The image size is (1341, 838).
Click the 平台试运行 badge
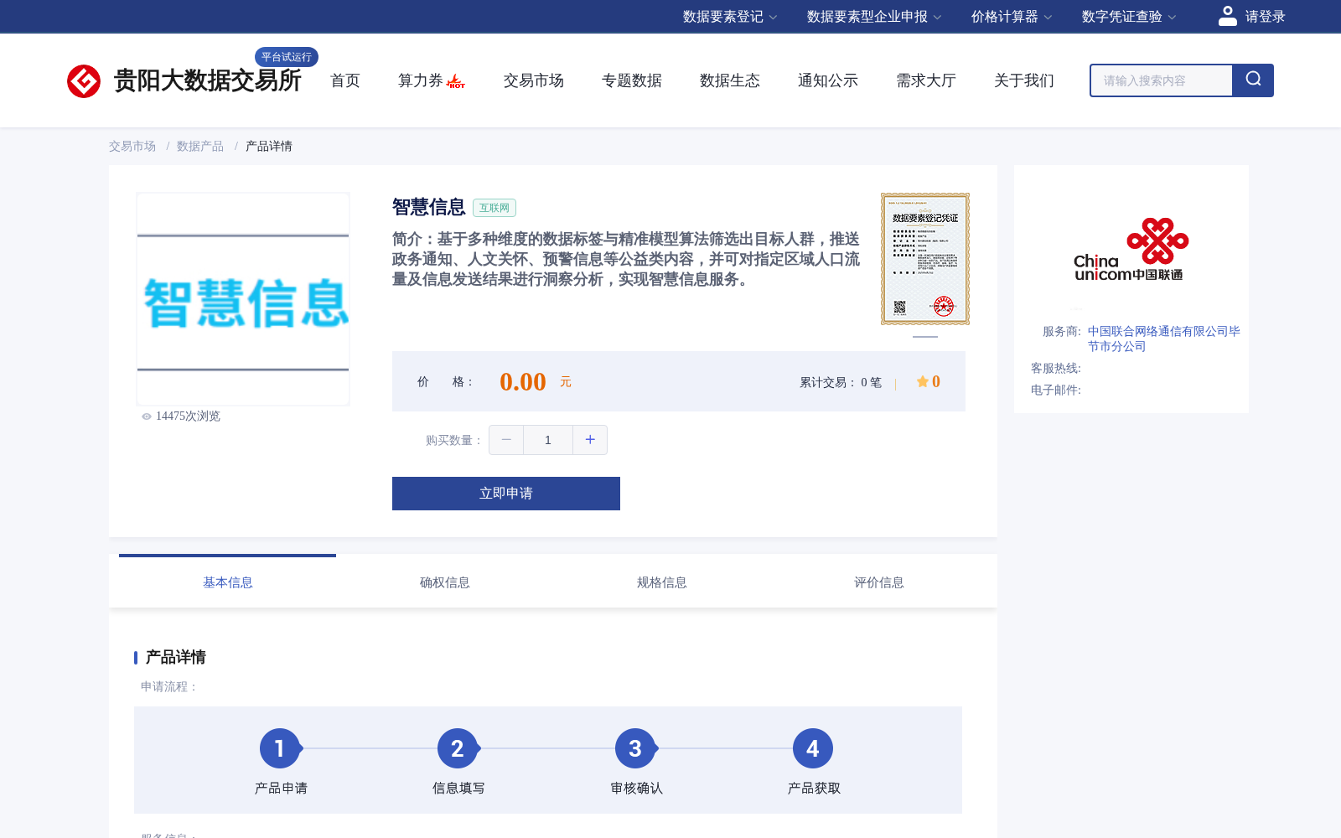pos(287,57)
